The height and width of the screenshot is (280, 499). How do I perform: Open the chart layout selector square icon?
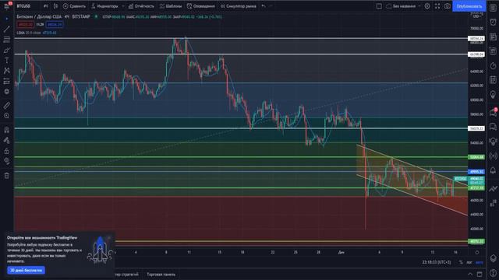379,6
